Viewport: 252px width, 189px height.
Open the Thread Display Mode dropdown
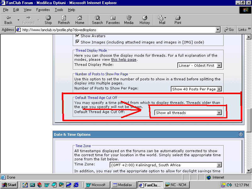200,66
